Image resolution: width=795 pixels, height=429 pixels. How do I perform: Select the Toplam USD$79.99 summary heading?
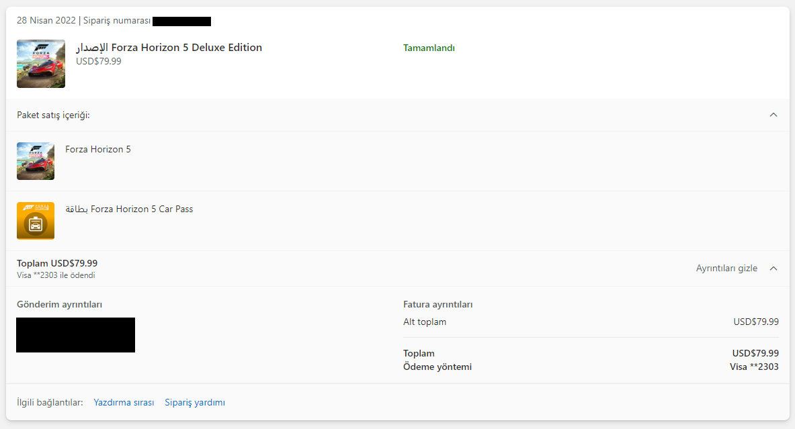pyautogui.click(x=56, y=263)
